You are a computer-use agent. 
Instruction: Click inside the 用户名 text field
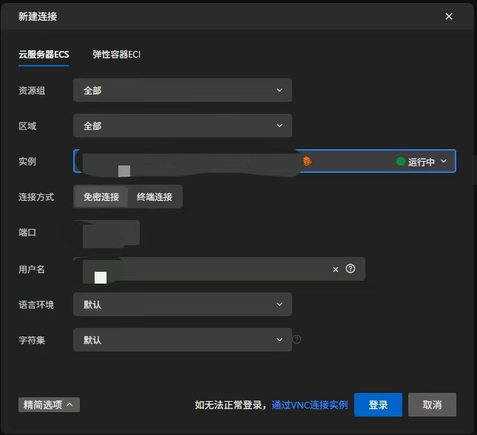207,269
